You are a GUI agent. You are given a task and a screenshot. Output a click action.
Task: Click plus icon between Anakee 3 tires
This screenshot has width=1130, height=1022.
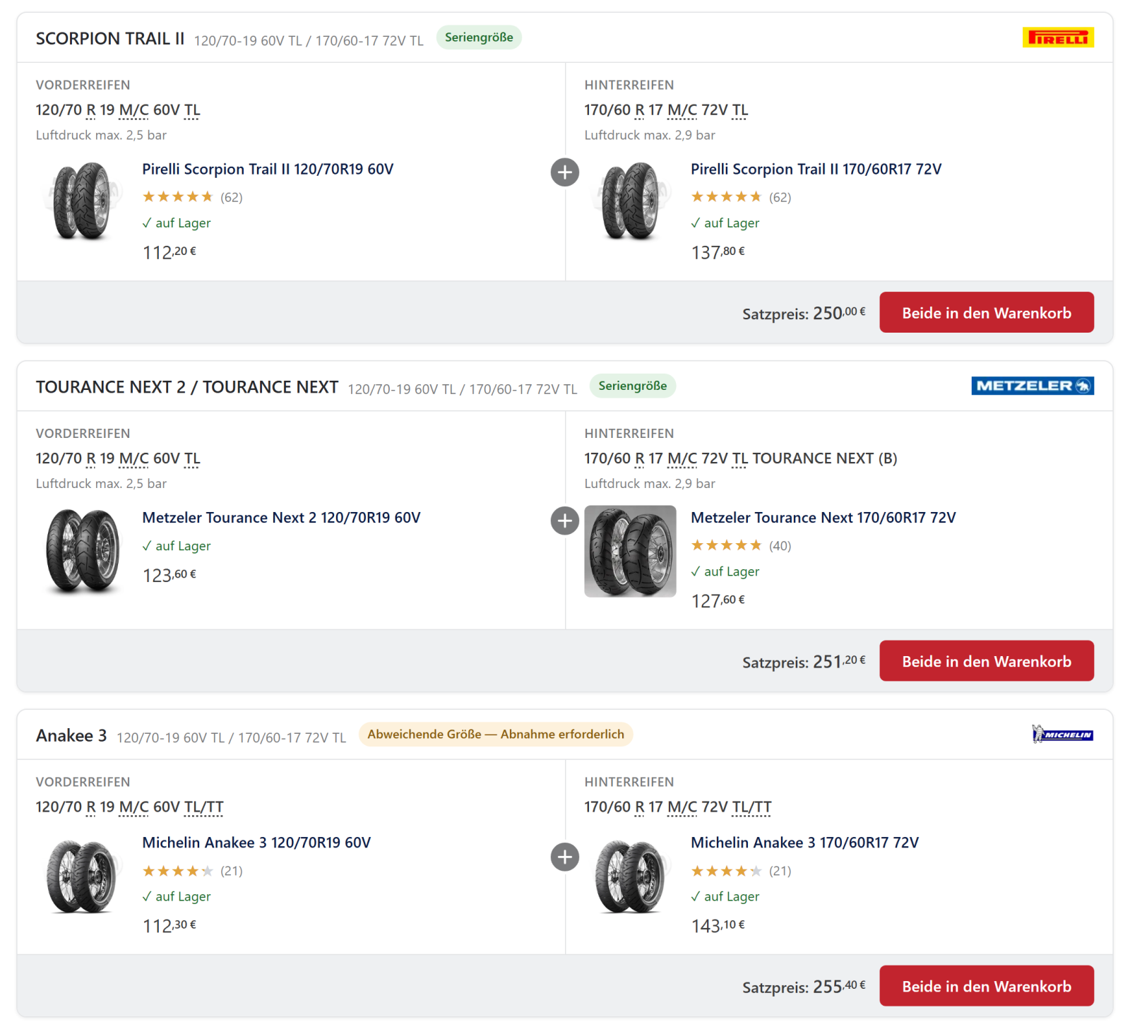(564, 857)
